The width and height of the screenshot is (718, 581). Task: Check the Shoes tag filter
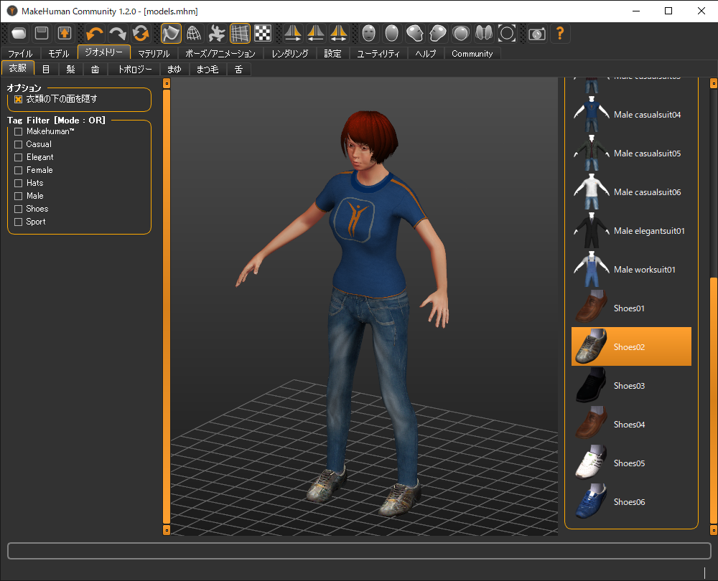coord(19,209)
